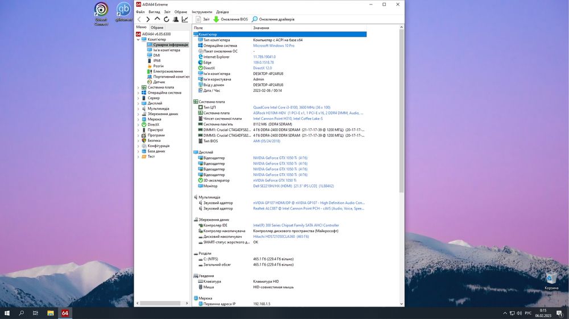Select Сумарна інформація in the tree
Image resolution: width=569 pixels, height=319 pixels.
tap(168, 45)
